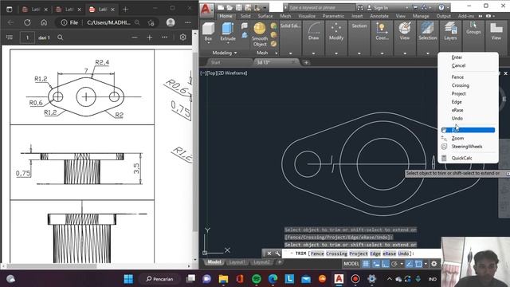Open object snap dropdown arrow in status bar
This screenshot has width=510, height=287.
426,264
